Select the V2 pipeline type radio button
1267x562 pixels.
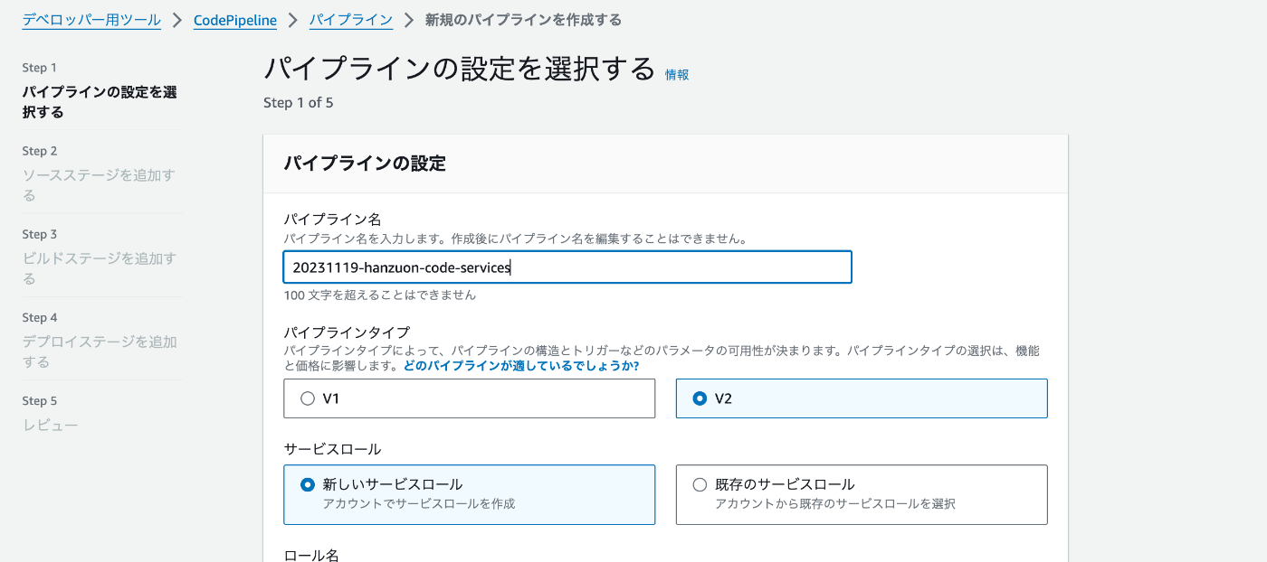pyautogui.click(x=700, y=398)
